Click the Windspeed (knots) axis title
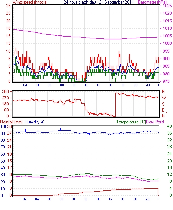Viewport: 173px width, 210px height. [x=29, y=2]
